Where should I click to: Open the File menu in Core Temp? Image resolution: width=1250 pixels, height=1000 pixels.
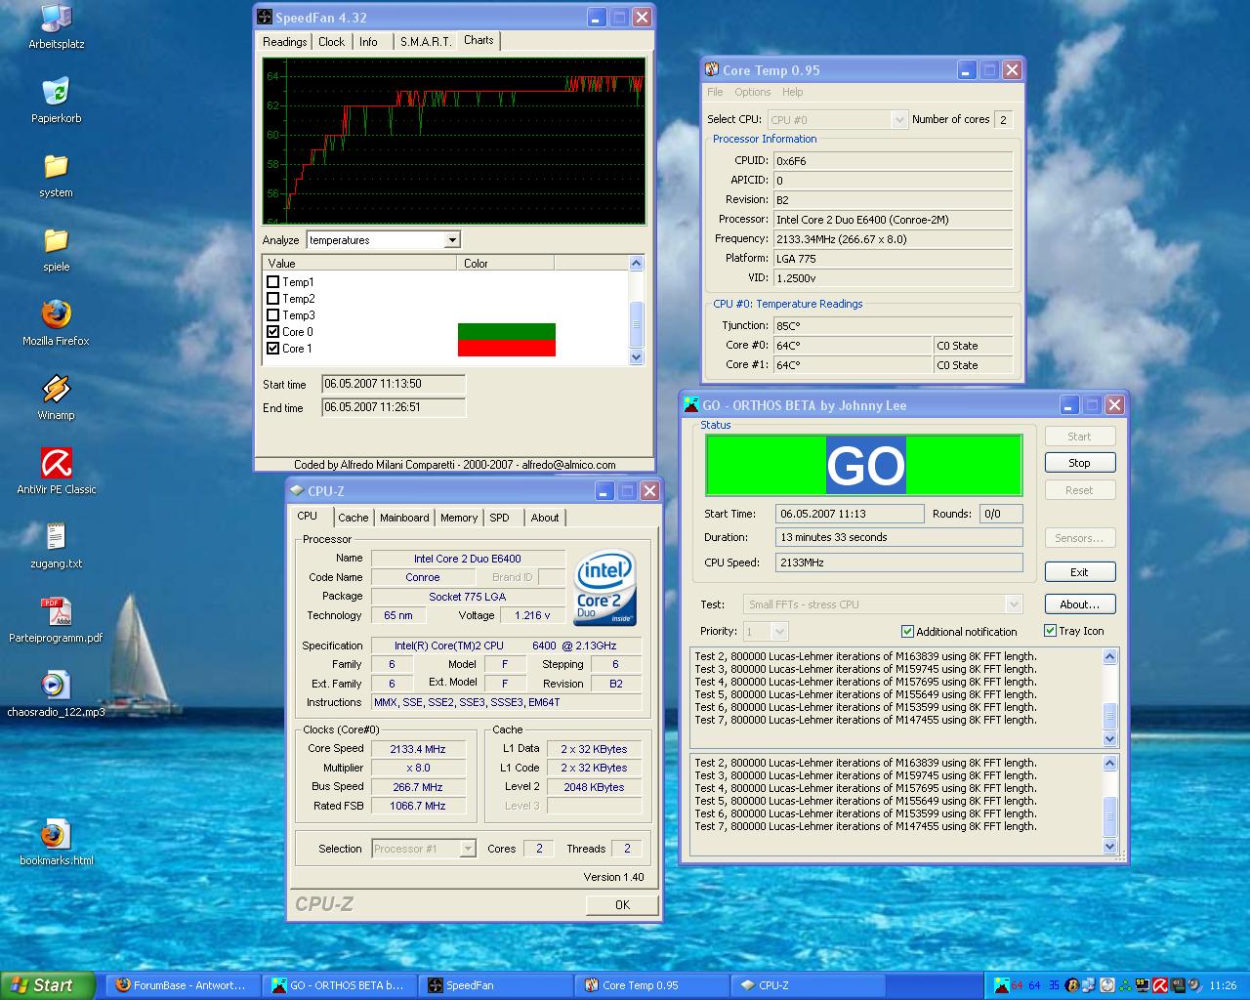(715, 92)
